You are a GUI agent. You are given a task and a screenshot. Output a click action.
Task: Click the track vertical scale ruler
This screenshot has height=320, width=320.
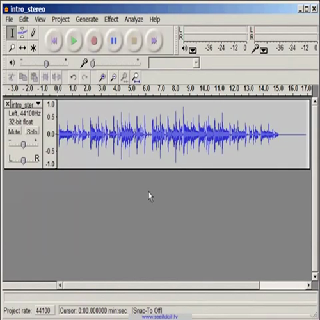(50, 134)
